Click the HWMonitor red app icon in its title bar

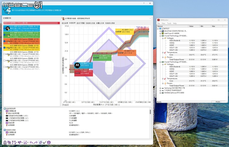(158, 20)
